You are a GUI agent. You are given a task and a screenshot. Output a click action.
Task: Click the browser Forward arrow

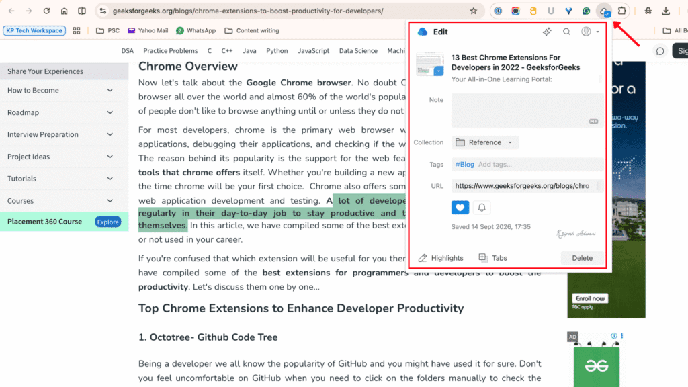[x=28, y=11]
